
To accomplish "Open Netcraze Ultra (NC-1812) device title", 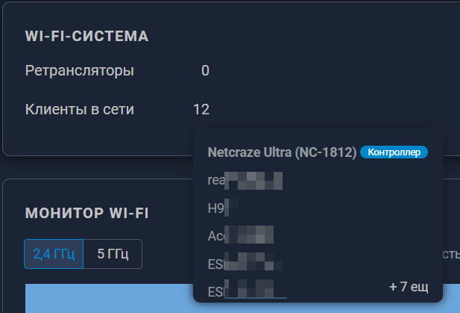I will click(282, 152).
